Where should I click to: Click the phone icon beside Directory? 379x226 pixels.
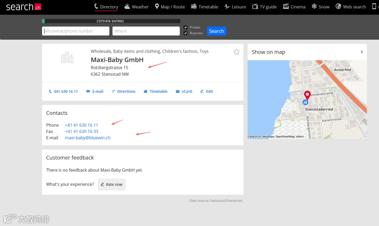tap(96, 7)
